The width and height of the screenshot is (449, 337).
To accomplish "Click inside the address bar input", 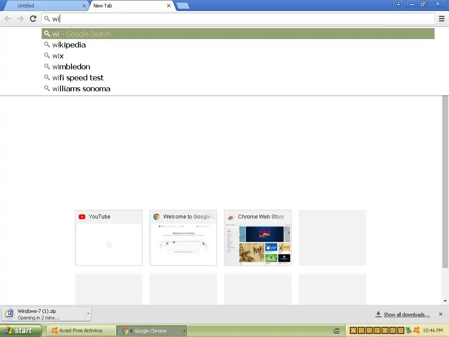I will click(238, 19).
